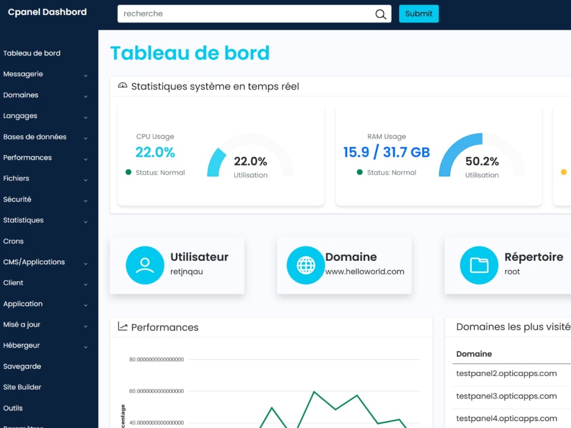Open the Utilisateur retjnqau card

177,265
